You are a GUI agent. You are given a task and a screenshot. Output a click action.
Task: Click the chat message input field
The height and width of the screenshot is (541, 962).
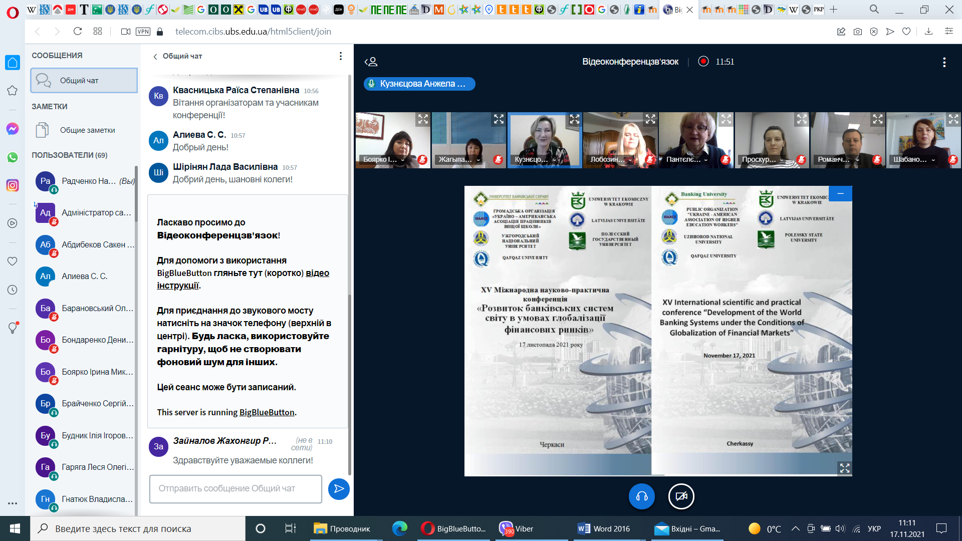(235, 488)
